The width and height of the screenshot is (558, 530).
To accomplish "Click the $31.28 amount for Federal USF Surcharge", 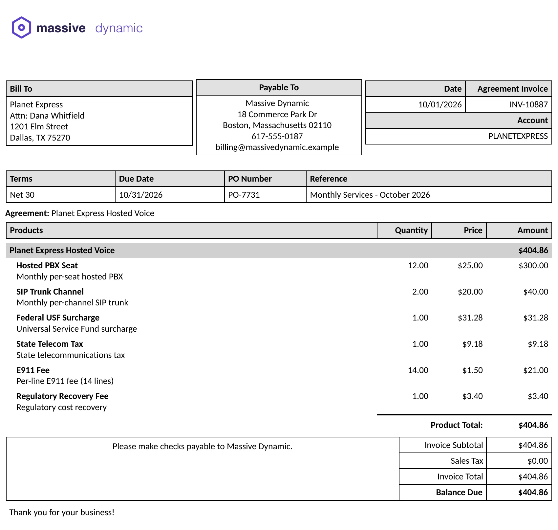I will coord(536,318).
